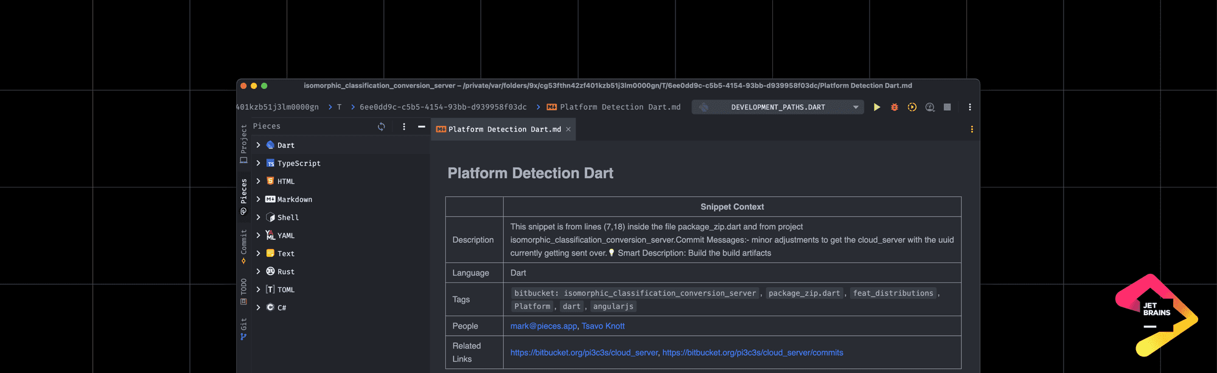Open the Git tool window tab
The image size is (1217, 373).
click(243, 329)
